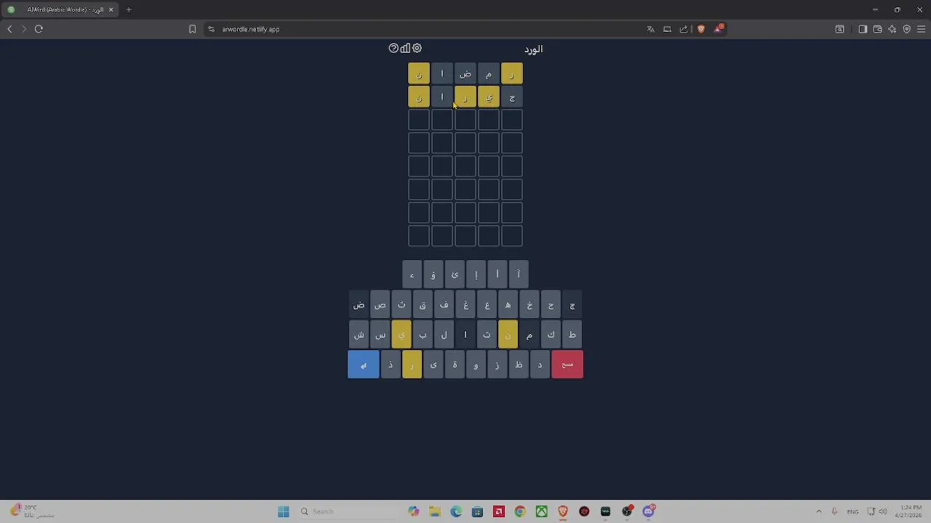Viewport: 931px width, 523px height.
Task: Tap the ذ key on keyboard
Action: pos(391,364)
